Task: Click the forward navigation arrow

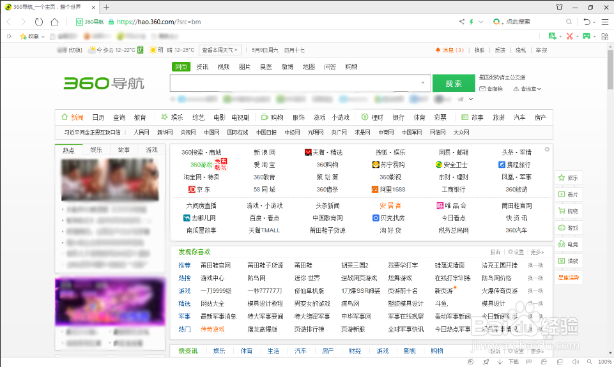Action: pyautogui.click(x=23, y=22)
